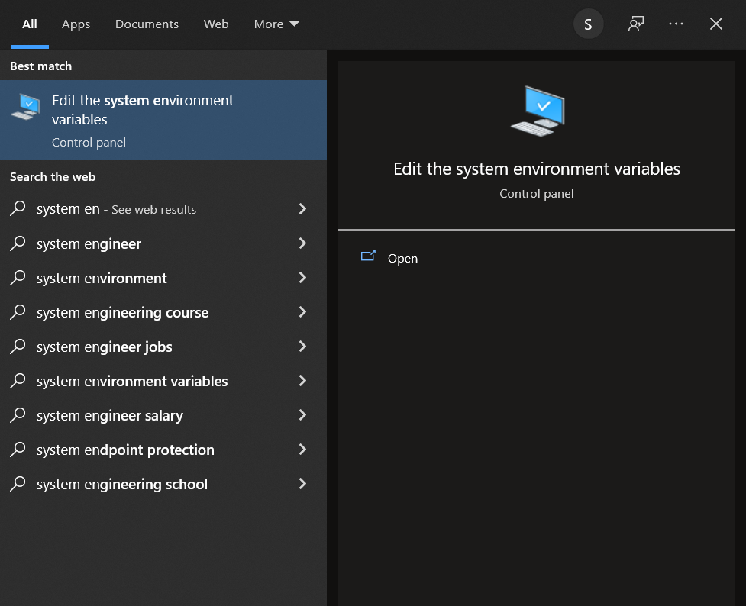Click the Open icon in preview pane

(369, 257)
